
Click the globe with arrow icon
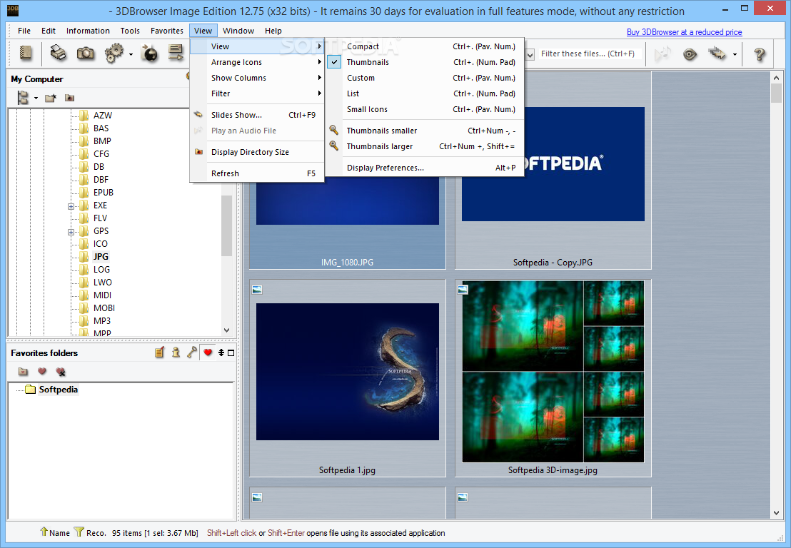149,53
